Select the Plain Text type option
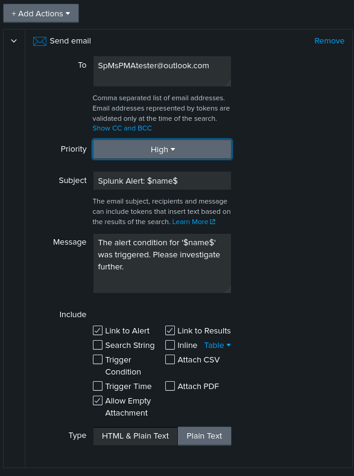This screenshot has height=476, width=354. (x=204, y=436)
